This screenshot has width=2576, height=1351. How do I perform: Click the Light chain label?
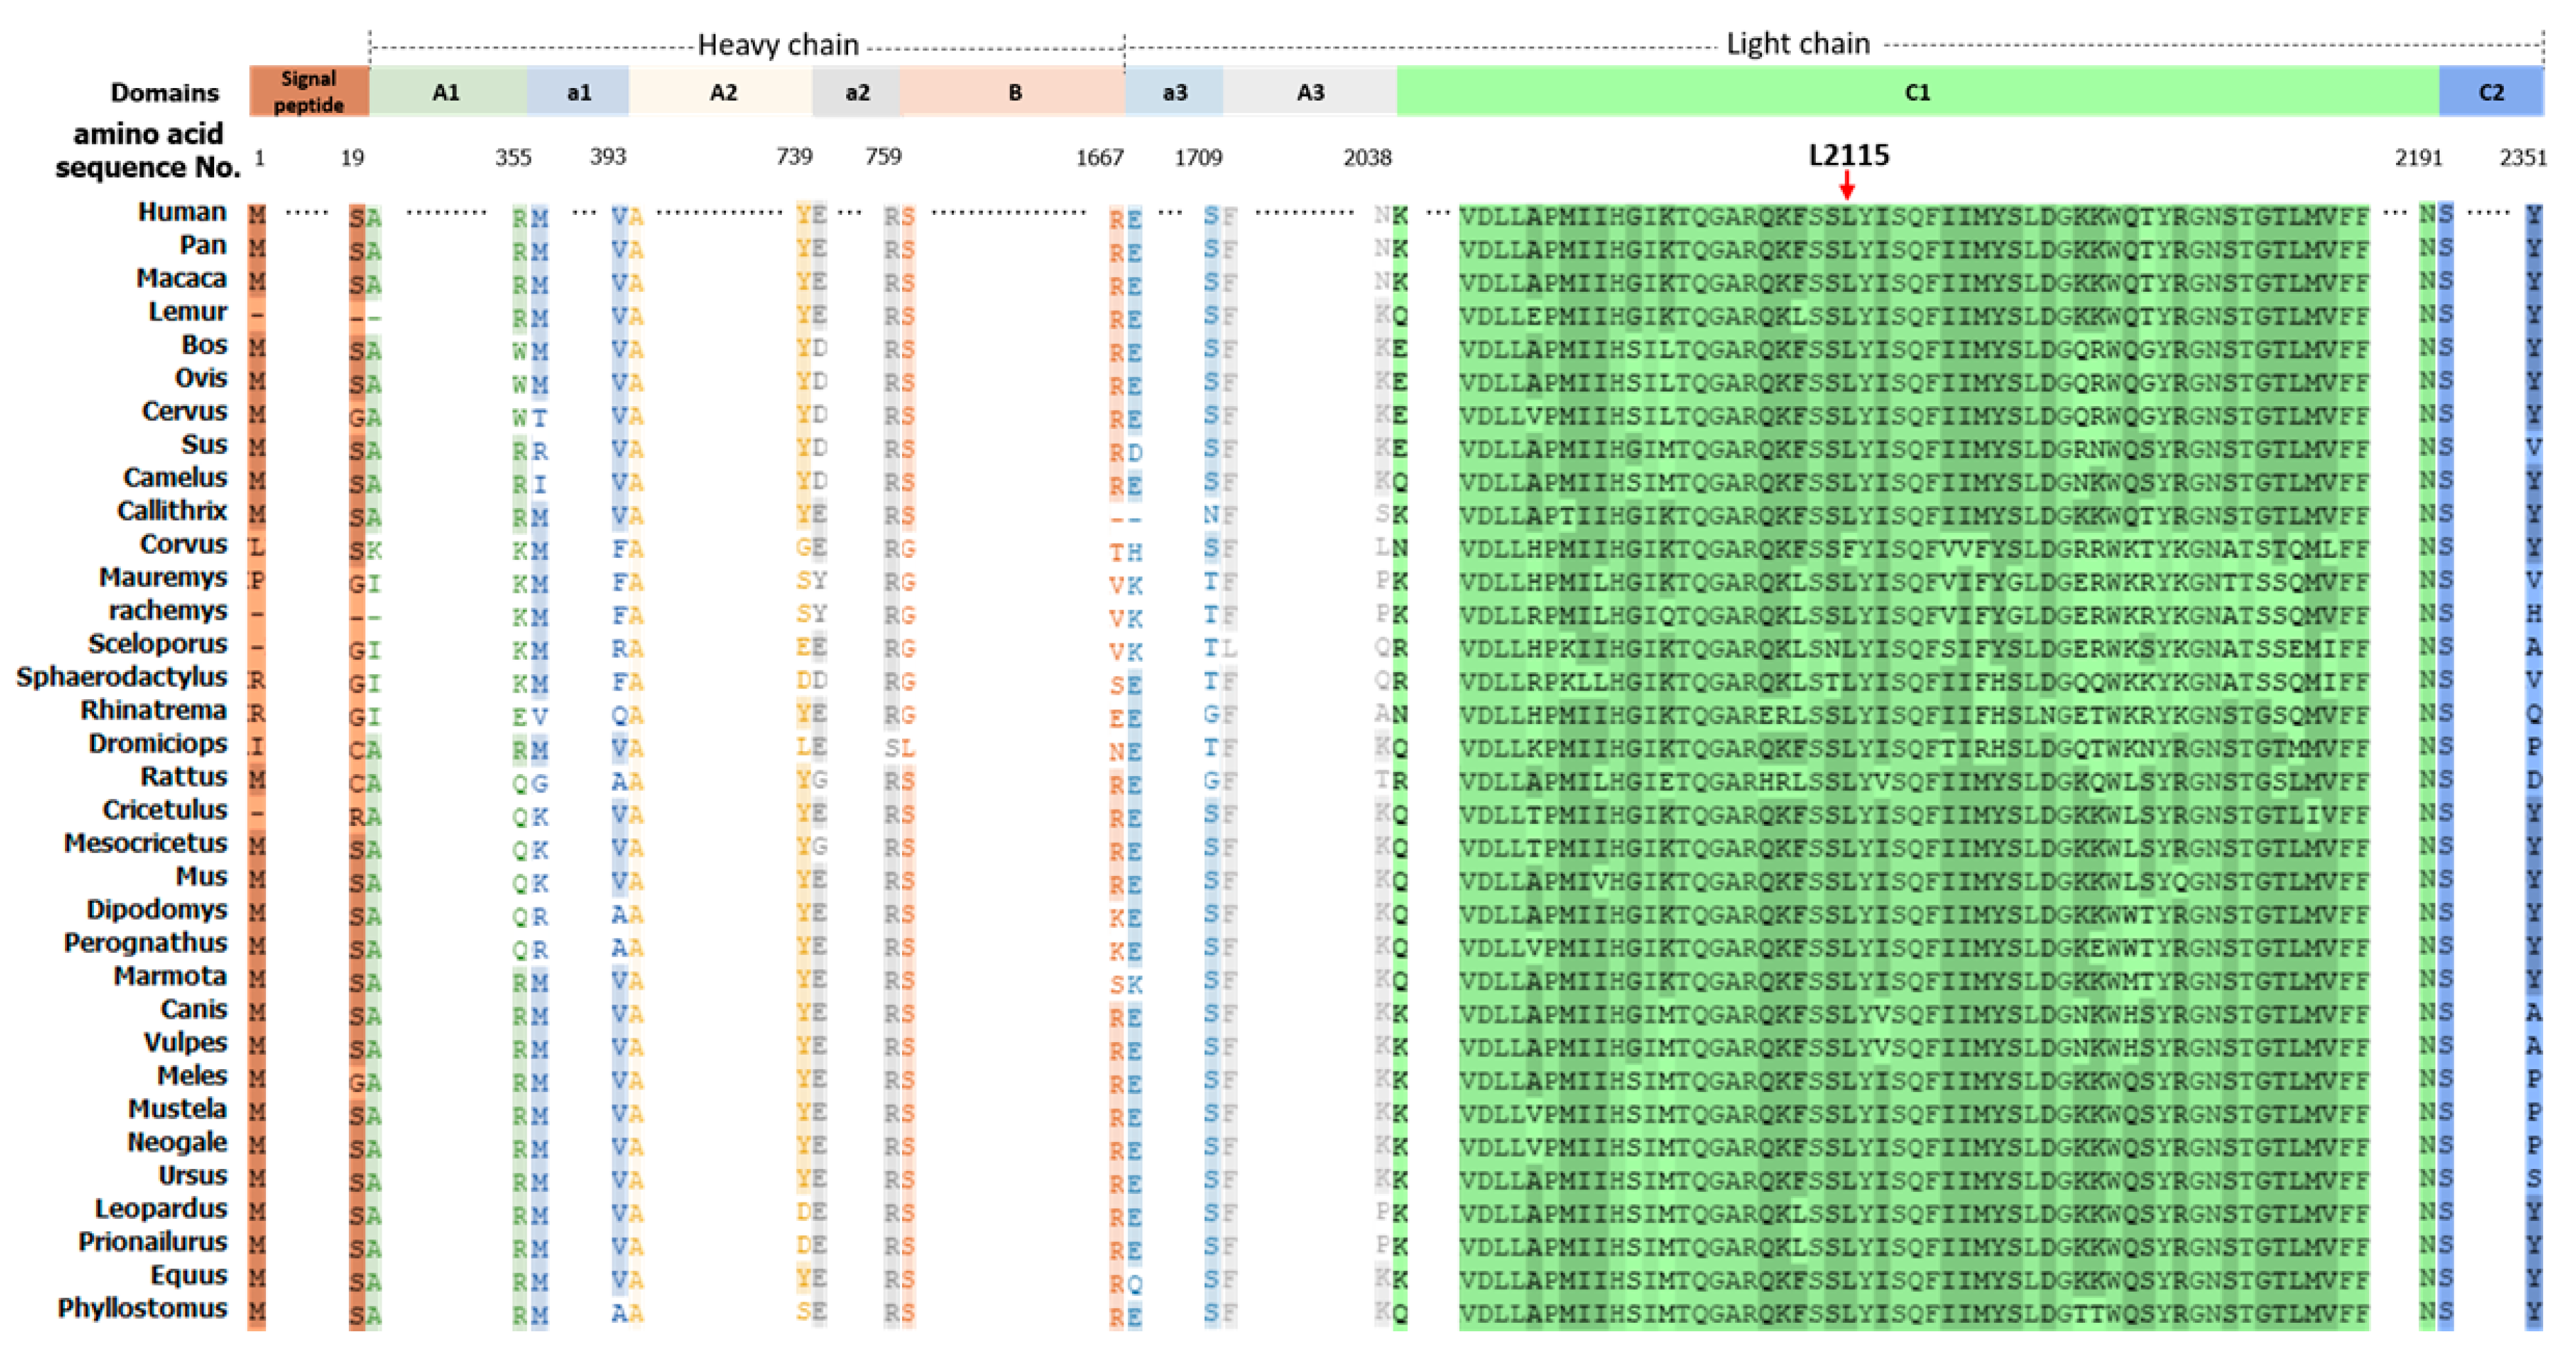pos(1797,44)
